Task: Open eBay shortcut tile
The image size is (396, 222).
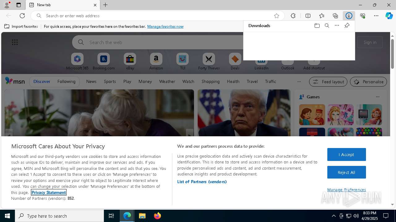Action: (130, 62)
